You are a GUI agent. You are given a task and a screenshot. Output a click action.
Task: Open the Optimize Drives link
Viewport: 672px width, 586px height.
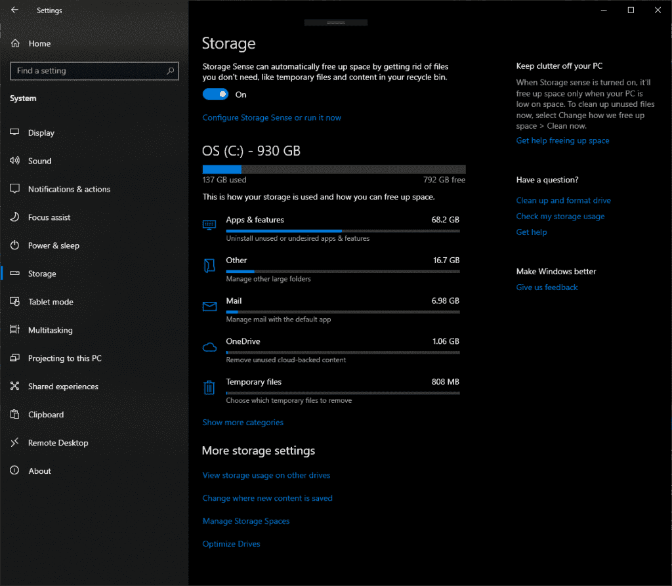(231, 544)
